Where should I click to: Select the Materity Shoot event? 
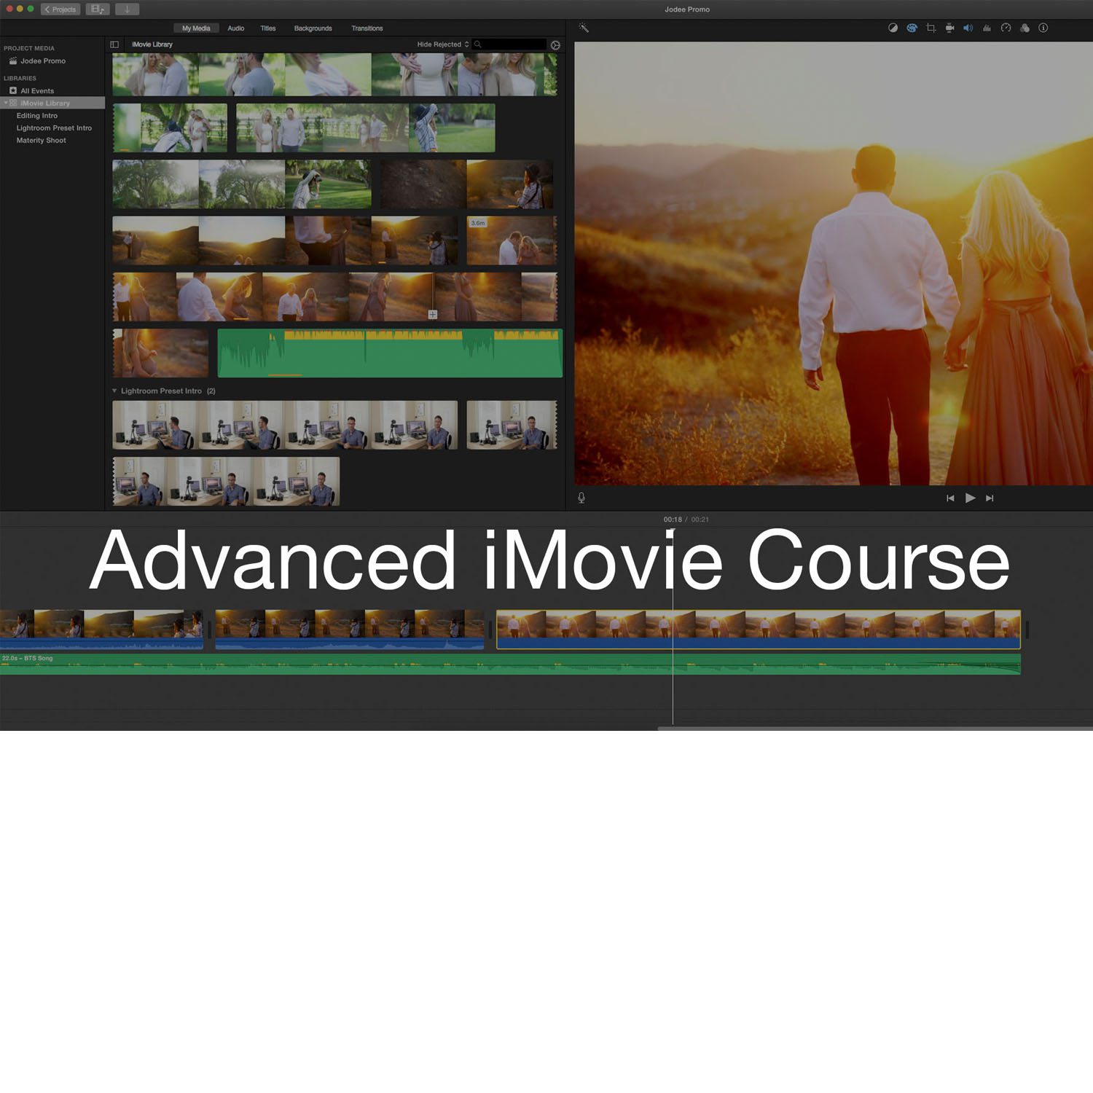(x=42, y=141)
